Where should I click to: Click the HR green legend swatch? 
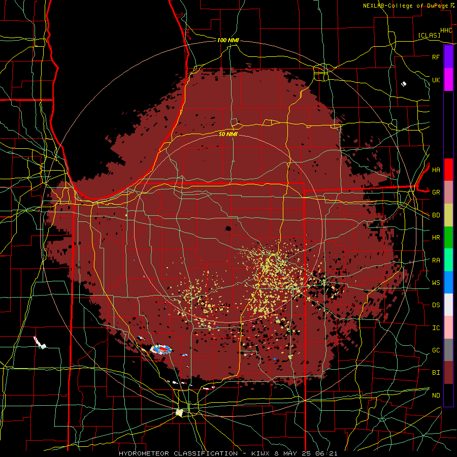(448, 238)
